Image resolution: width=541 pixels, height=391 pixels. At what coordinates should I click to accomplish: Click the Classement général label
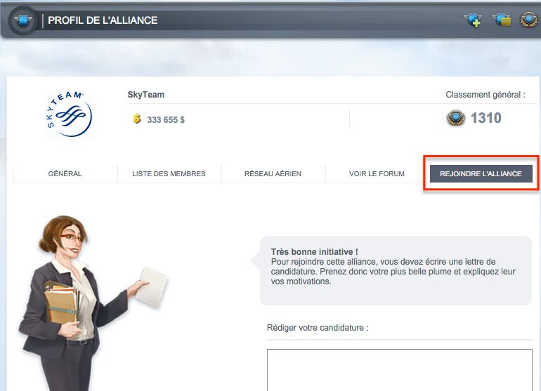click(485, 95)
